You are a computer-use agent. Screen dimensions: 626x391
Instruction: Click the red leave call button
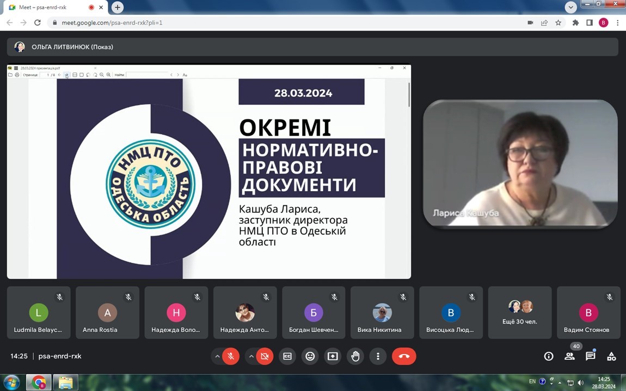(x=404, y=356)
